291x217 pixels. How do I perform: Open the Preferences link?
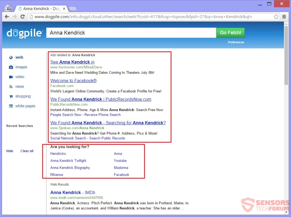(x=236, y=42)
